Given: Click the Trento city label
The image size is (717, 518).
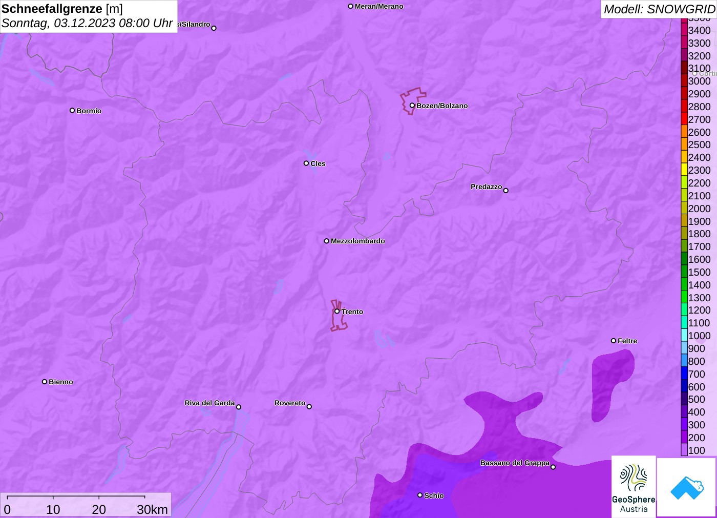Looking at the screenshot, I should coord(352,312).
